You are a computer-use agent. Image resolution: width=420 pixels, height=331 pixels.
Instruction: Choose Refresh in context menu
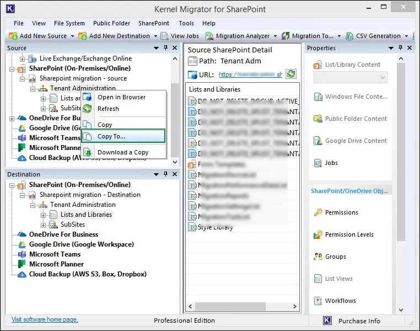(123, 109)
